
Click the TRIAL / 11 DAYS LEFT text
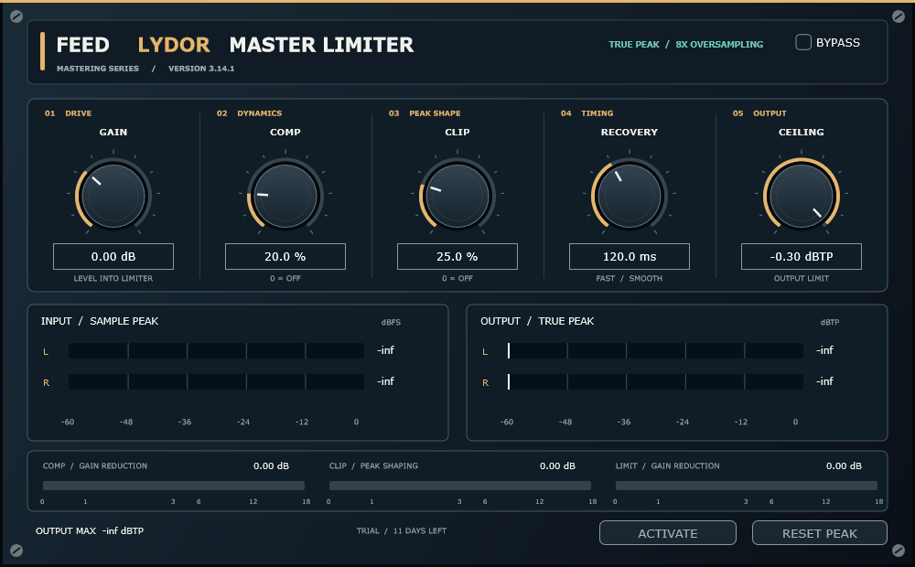coord(402,530)
